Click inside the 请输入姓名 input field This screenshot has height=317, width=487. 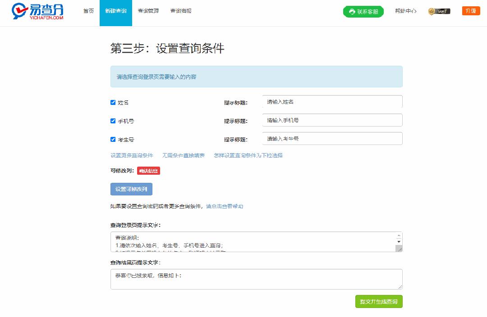(x=332, y=102)
